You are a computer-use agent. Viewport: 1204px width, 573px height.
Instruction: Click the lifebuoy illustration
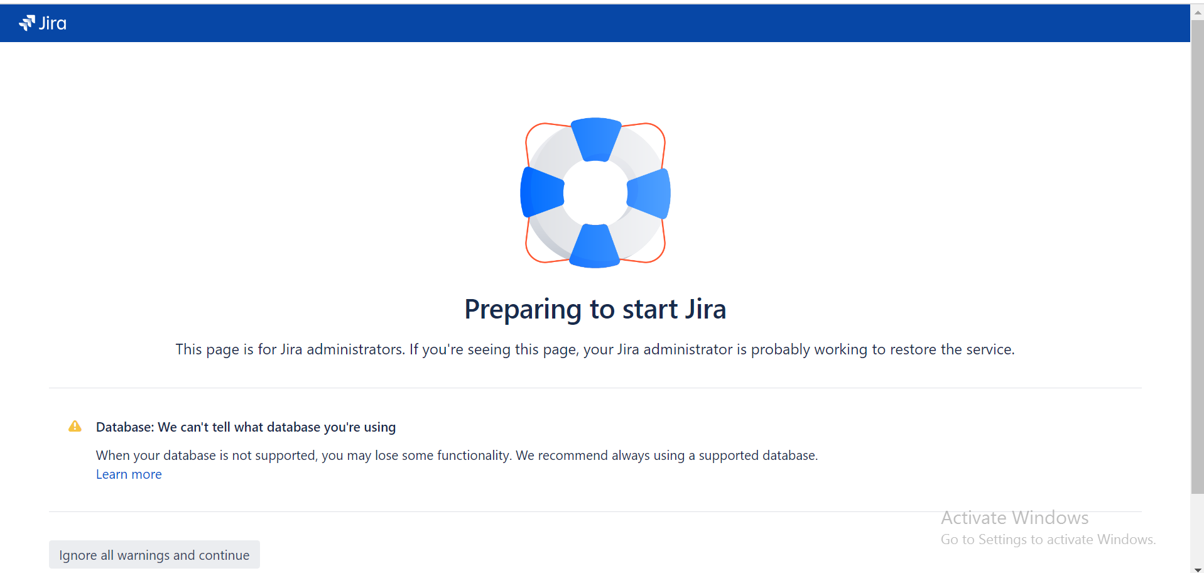click(x=595, y=193)
